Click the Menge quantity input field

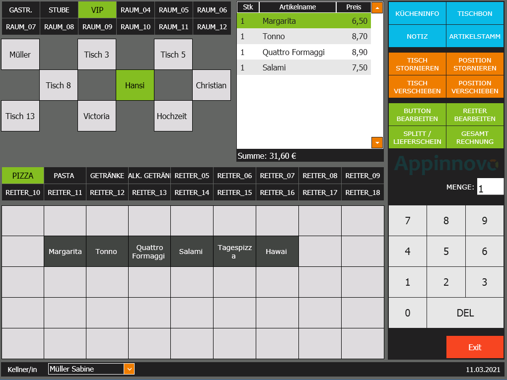click(490, 187)
